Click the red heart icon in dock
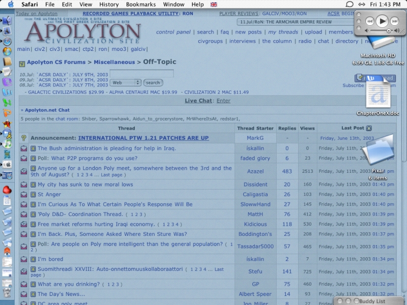The width and height of the screenshot is (407, 305). pos(7,190)
